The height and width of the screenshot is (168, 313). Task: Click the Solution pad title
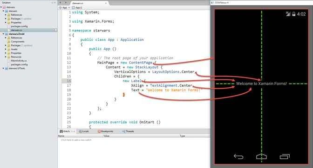tap(6, 3)
